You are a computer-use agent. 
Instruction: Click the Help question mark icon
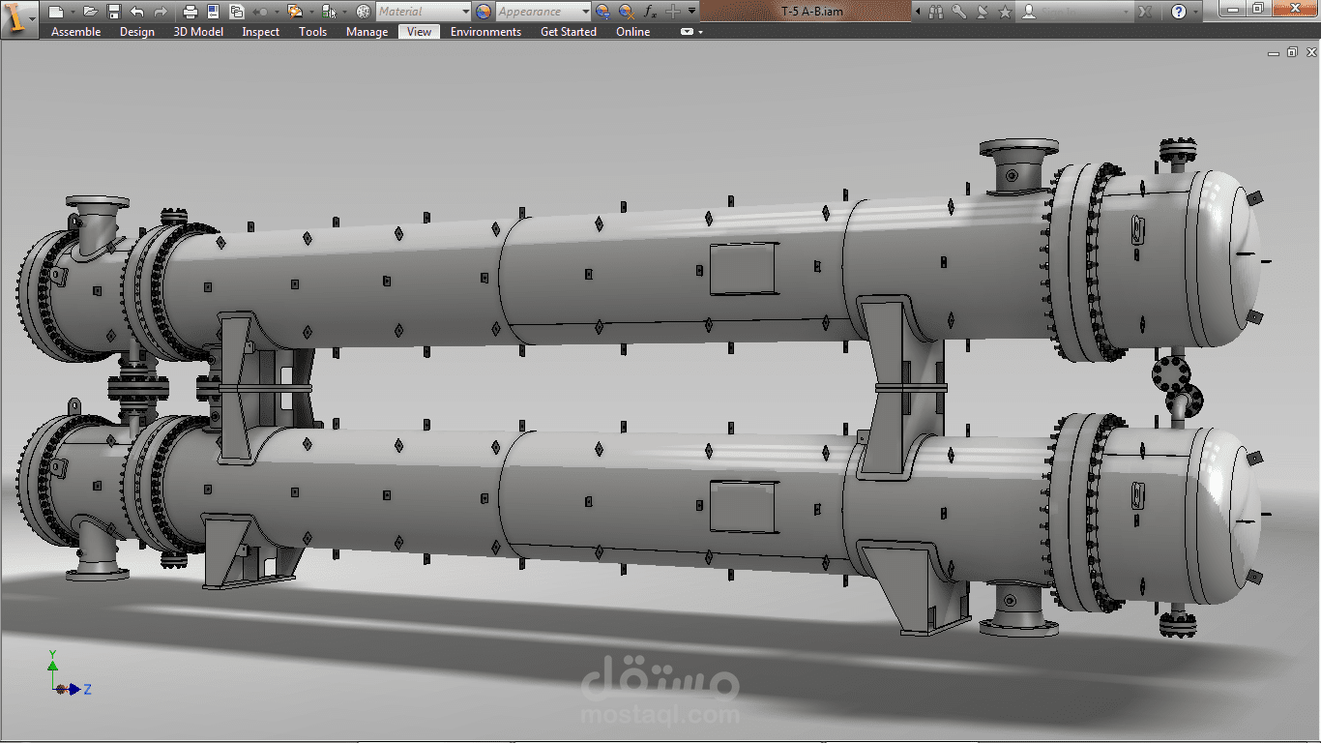click(1178, 12)
